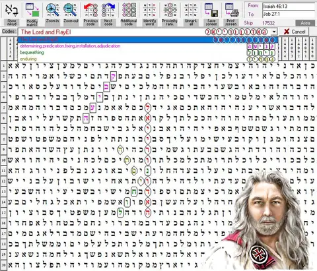Image resolution: width=317 pixels, height=271 pixels.
Task: Select the 'bequeathing' code entry
Action: [x=148, y=53]
